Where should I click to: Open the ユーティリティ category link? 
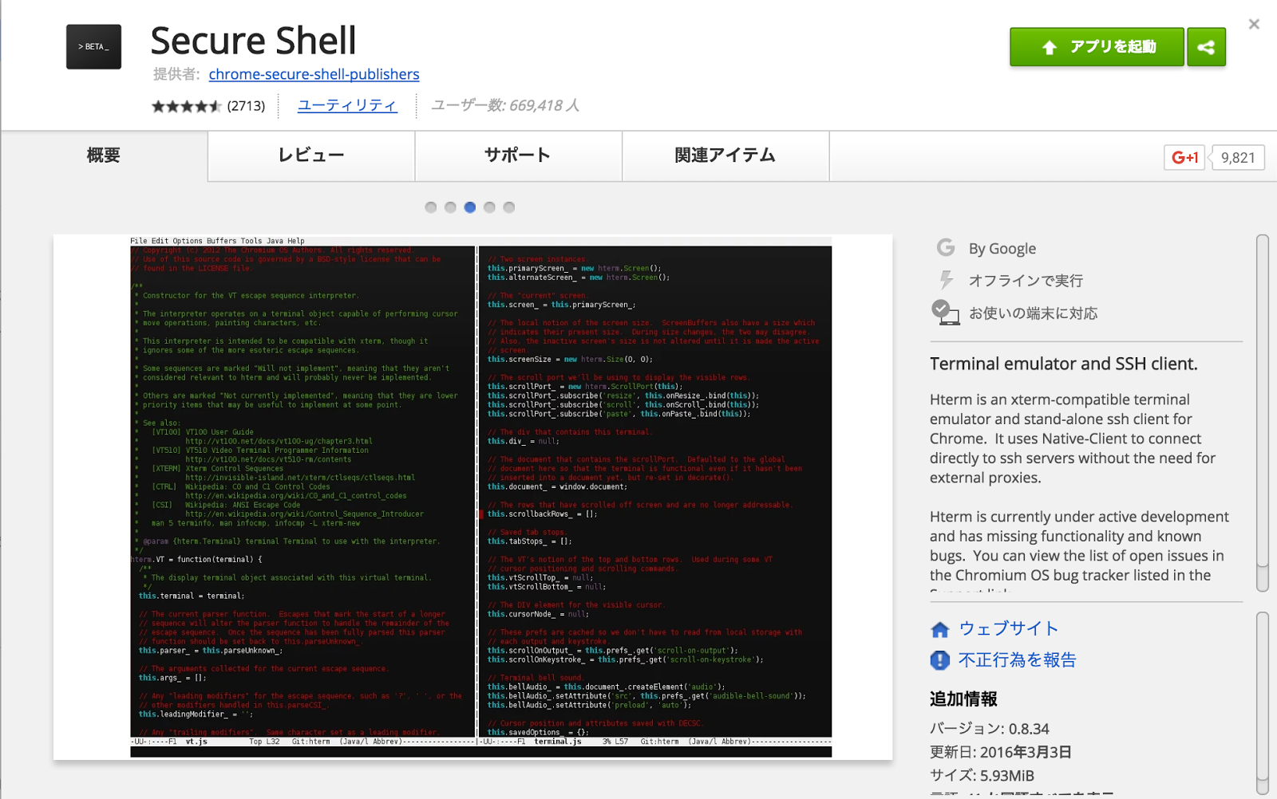click(347, 105)
